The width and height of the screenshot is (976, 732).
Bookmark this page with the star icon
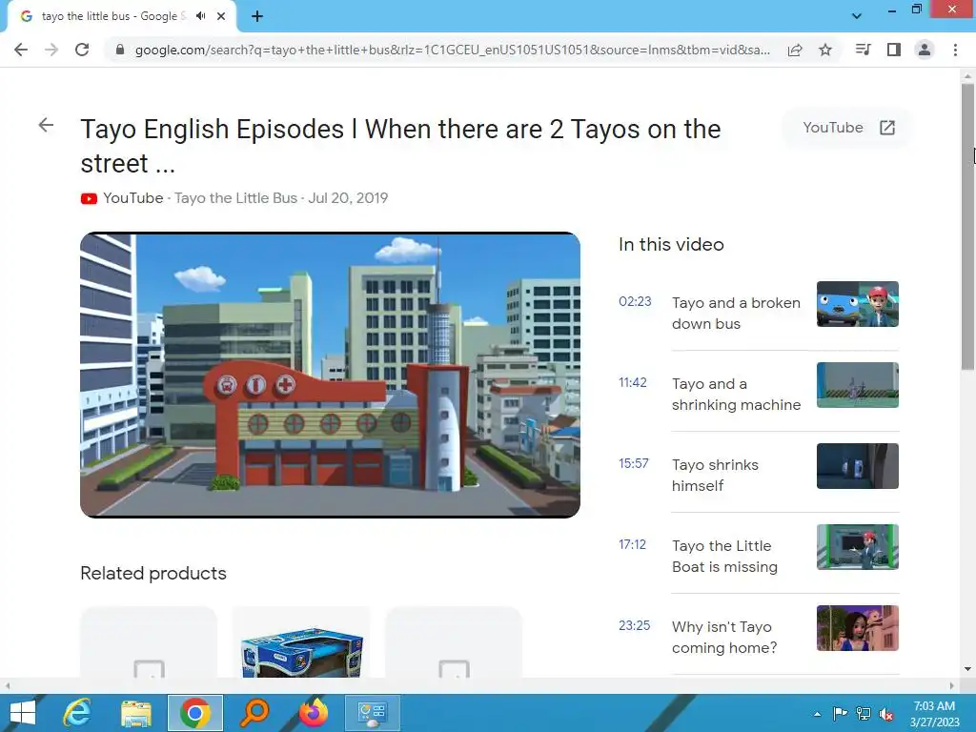pyautogui.click(x=825, y=50)
